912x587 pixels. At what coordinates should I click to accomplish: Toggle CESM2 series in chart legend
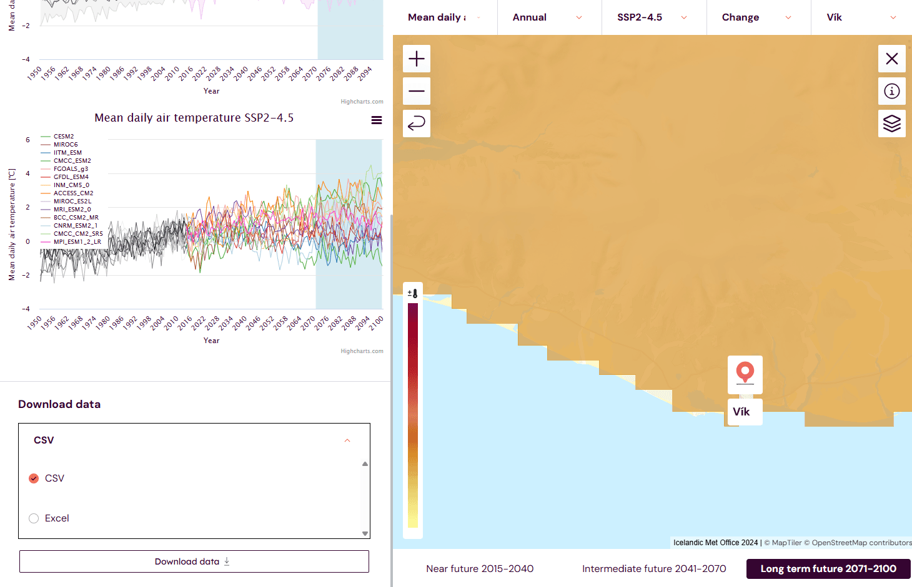pos(63,137)
